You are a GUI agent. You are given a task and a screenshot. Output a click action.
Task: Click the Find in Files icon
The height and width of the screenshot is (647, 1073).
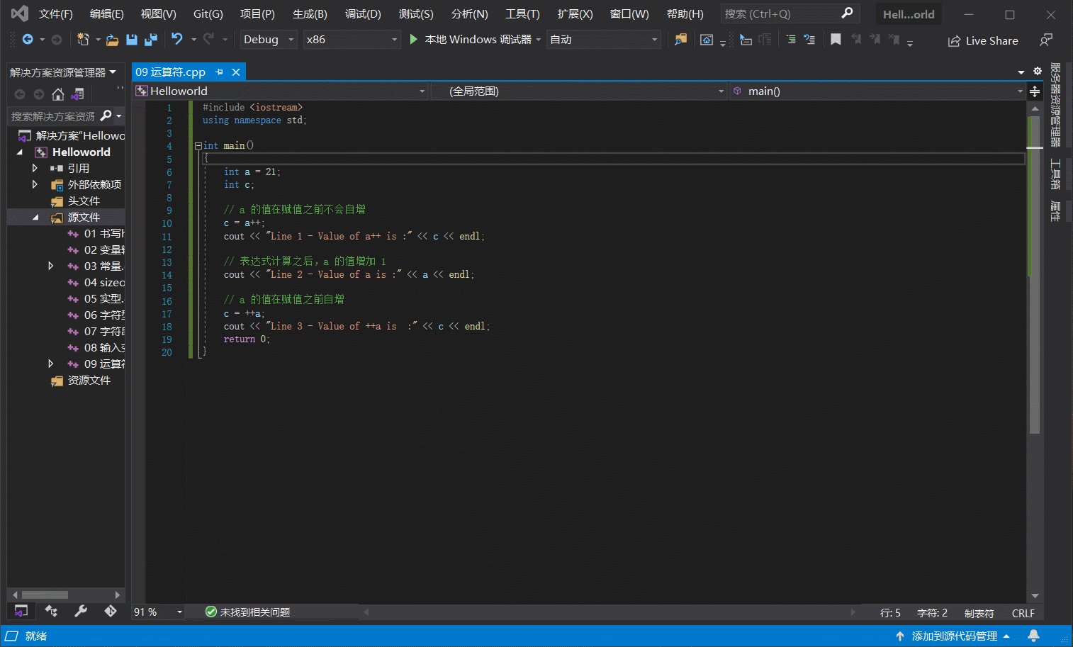coord(680,40)
